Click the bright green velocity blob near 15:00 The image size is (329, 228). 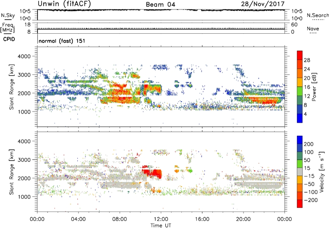point(190,171)
